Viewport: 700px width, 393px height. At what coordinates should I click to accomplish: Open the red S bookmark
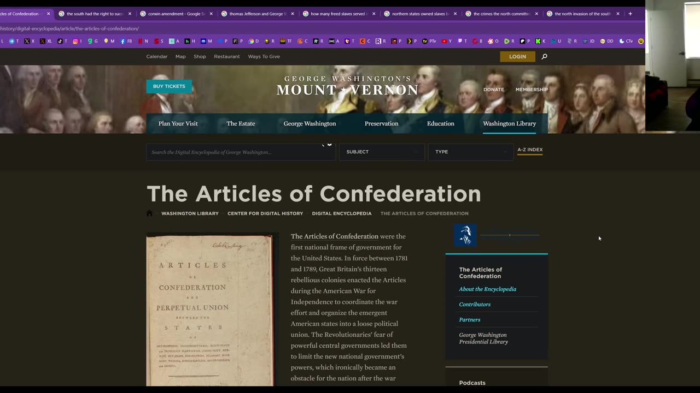[x=159, y=41]
